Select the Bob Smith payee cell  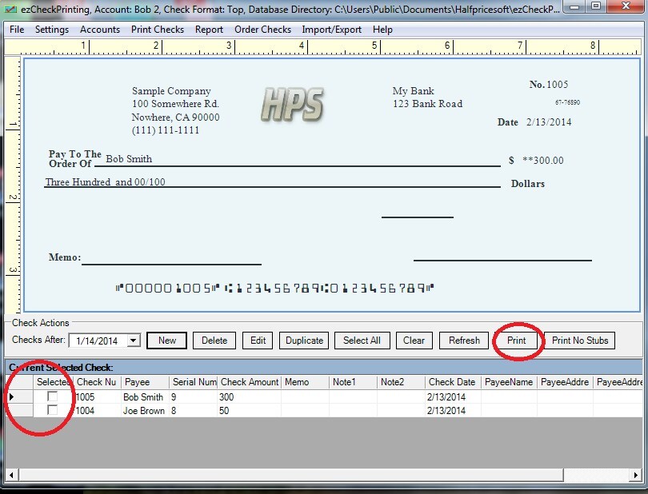pos(144,397)
